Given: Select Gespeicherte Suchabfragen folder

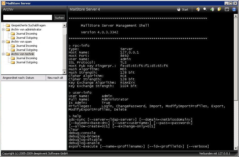Looking at the screenshot, I should (x=28, y=25).
